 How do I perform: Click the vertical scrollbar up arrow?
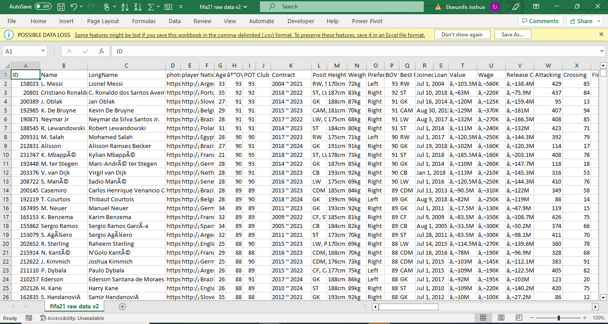tap(604, 65)
